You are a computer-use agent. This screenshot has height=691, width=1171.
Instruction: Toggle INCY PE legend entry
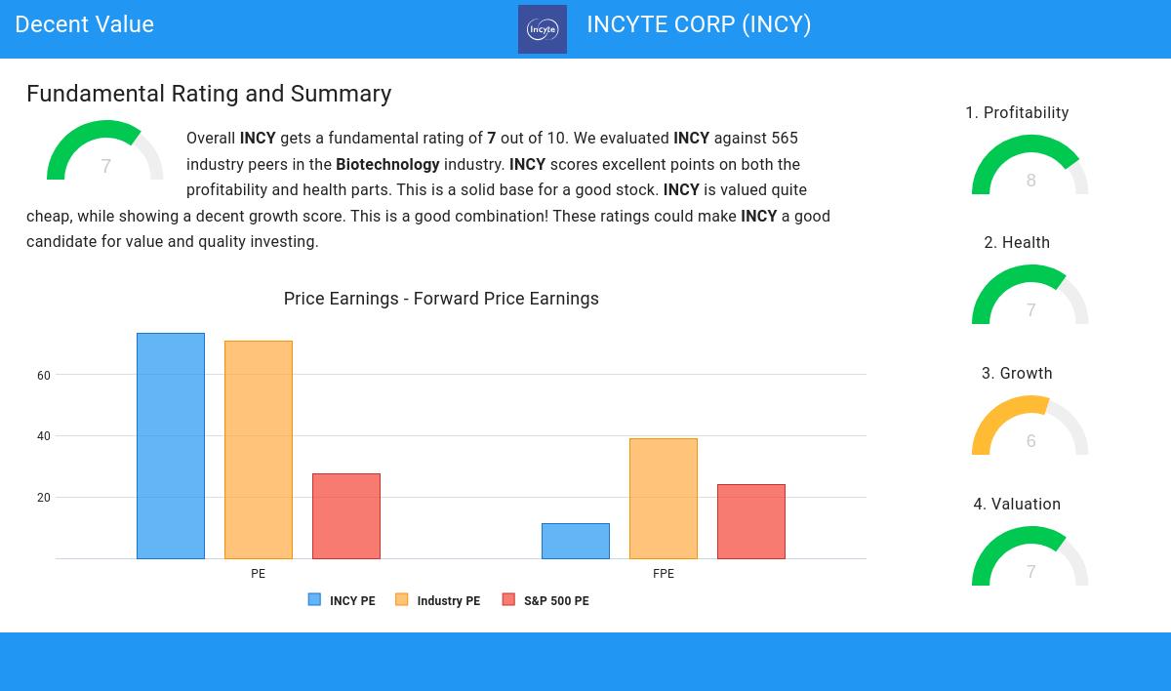tap(351, 601)
